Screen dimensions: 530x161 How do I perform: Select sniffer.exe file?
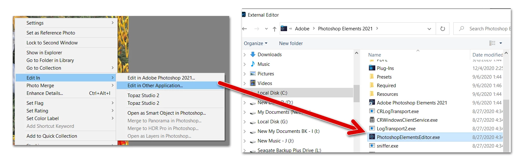[x=387, y=146]
